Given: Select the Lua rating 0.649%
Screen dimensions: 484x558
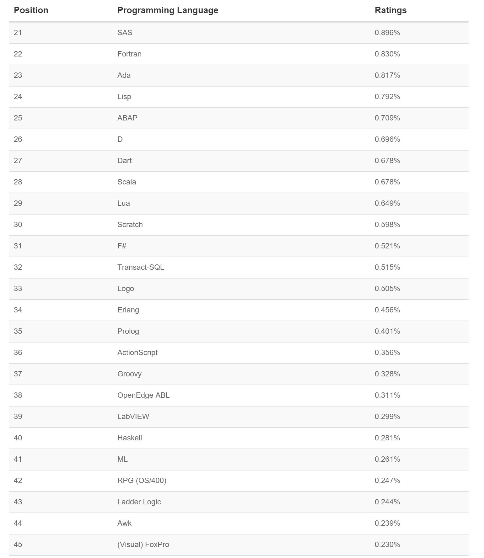Looking at the screenshot, I should [387, 203].
